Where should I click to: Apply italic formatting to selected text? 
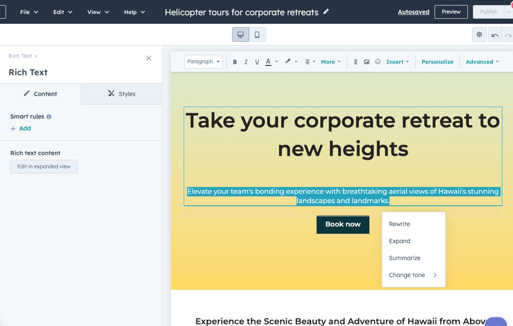click(246, 62)
